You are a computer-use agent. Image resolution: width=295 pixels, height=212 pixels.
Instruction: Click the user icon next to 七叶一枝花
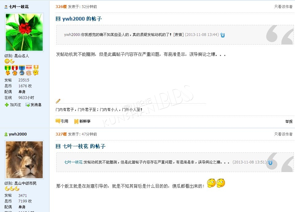point(6,7)
